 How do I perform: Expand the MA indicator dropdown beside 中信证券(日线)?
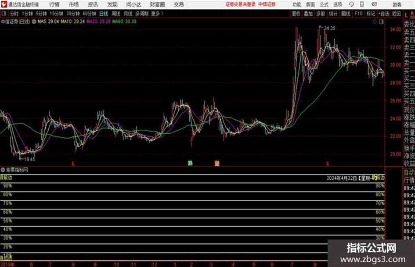click(x=34, y=21)
